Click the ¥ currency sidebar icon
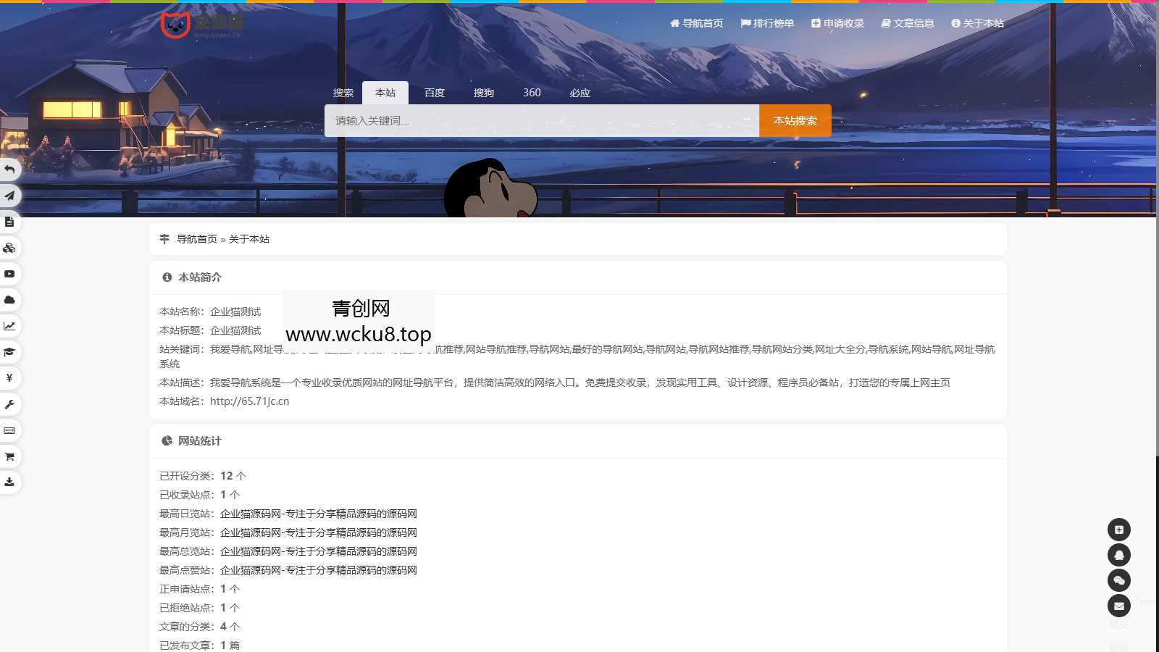Screen dimensions: 1159x652 [x=9, y=378]
